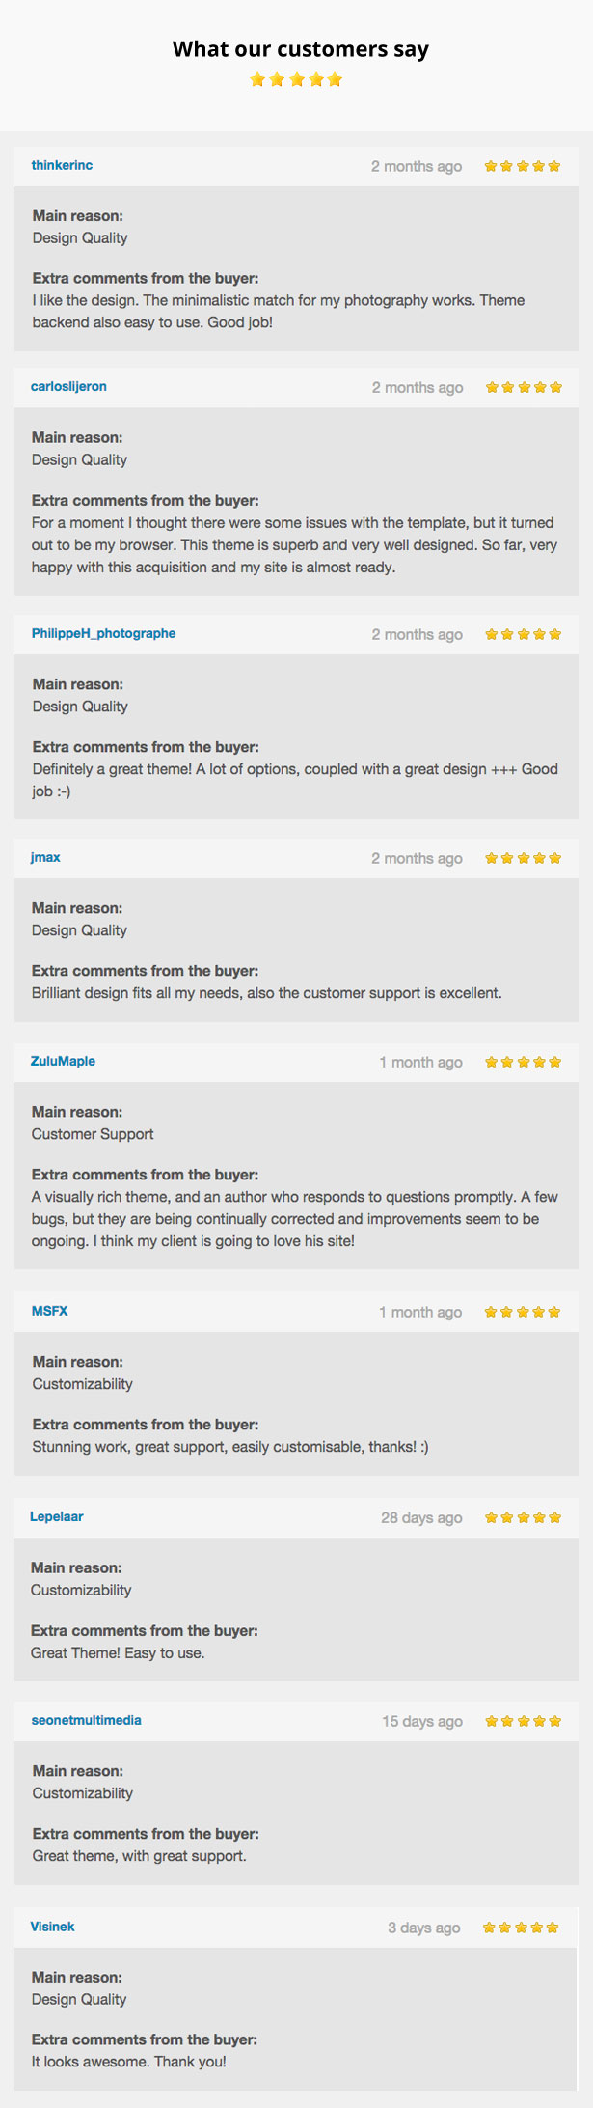The image size is (593, 2108).
Task: Open the jmax username link
Action: click(x=45, y=857)
